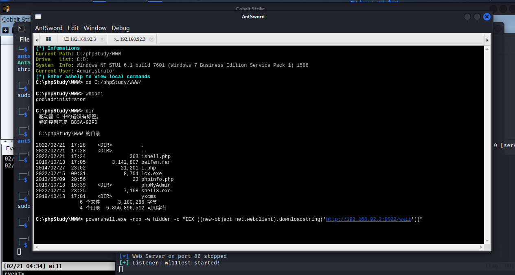Open the File menu in background terminal window

click(x=24, y=40)
